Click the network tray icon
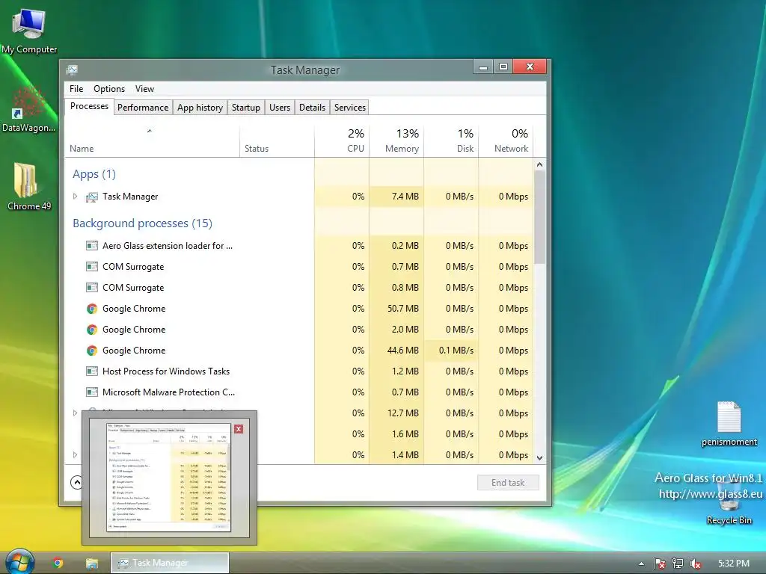766x574 pixels. (x=678, y=564)
